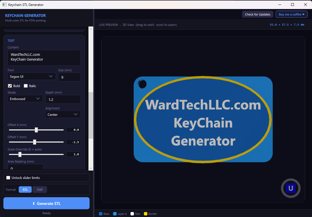The width and height of the screenshot is (312, 217).
Task: Click the Ready status text
Action: [x=46, y=213]
